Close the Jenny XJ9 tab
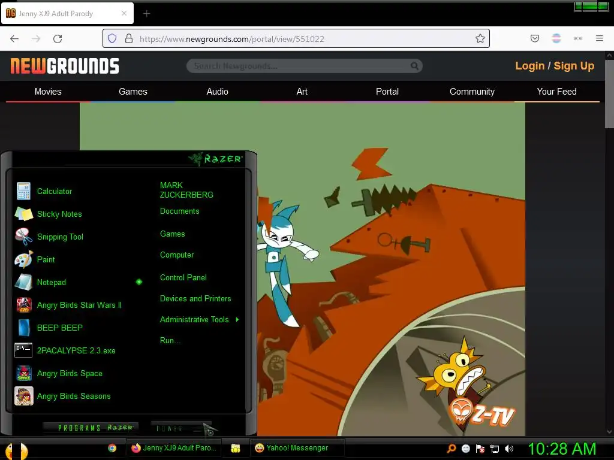Viewport: 614px width, 460px height. tap(124, 13)
